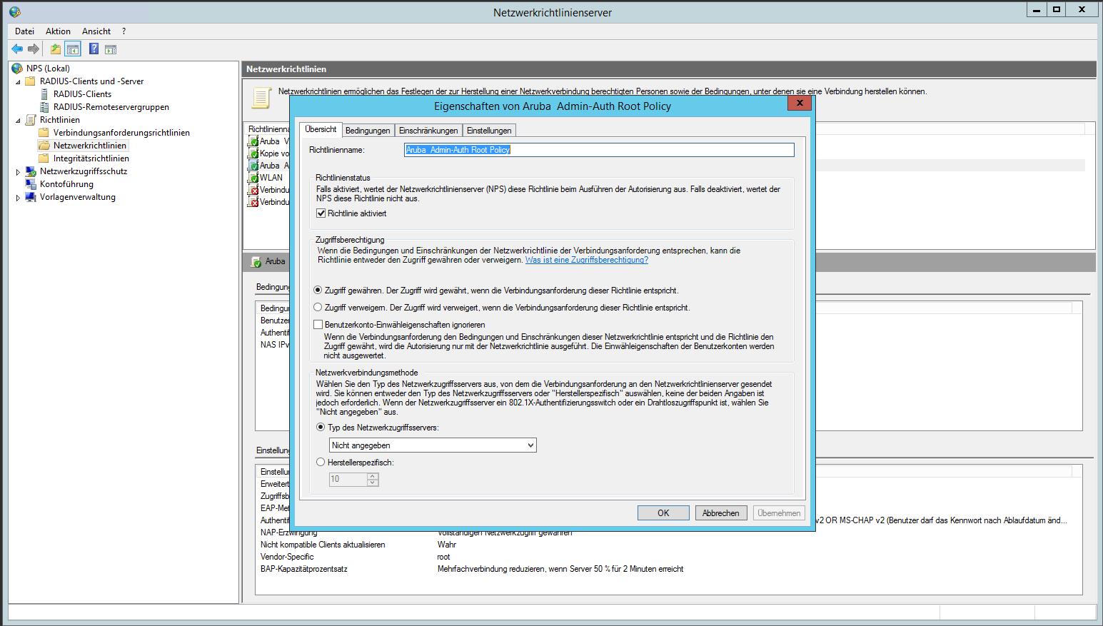Expand the Netzwerkzugriffsschutz tree node
Screen dimensions: 1103x626
pyautogui.click(x=18, y=172)
